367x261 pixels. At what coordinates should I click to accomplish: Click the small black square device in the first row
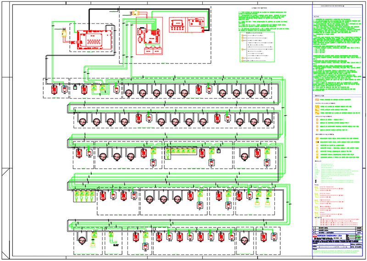coord(75,87)
